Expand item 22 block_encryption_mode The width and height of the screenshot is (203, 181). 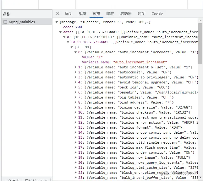pos(75,173)
